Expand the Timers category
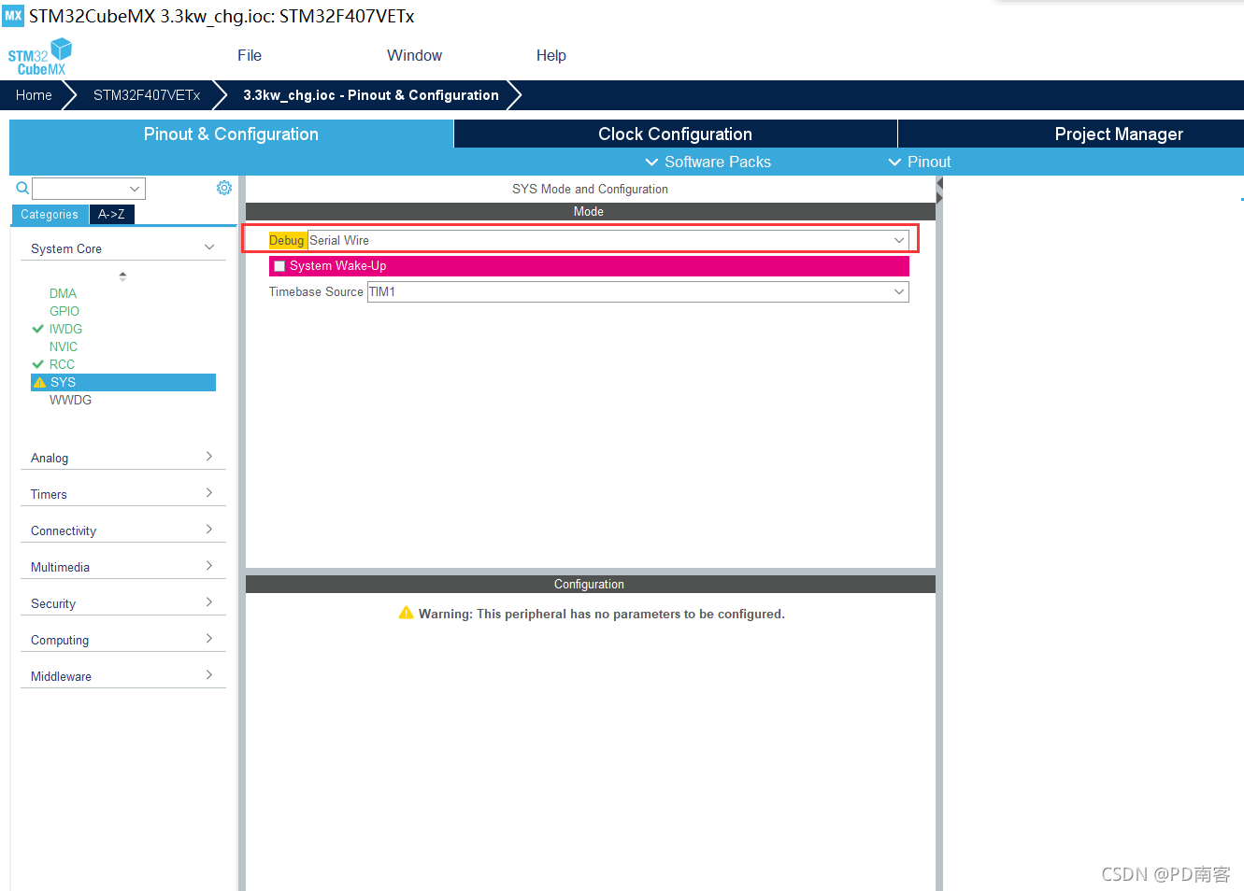This screenshot has width=1244, height=891. coord(122,494)
